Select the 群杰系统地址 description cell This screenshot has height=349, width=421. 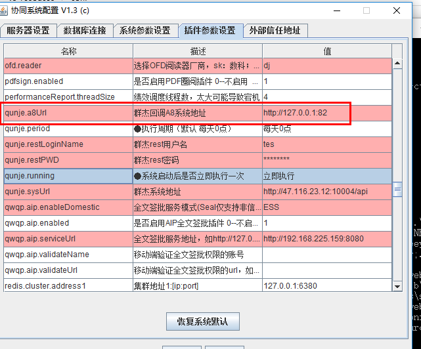click(x=198, y=192)
